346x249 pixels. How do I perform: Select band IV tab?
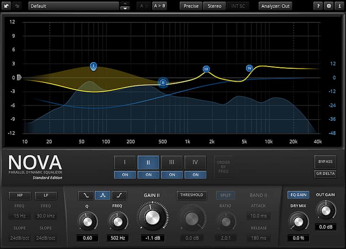pos(195,162)
